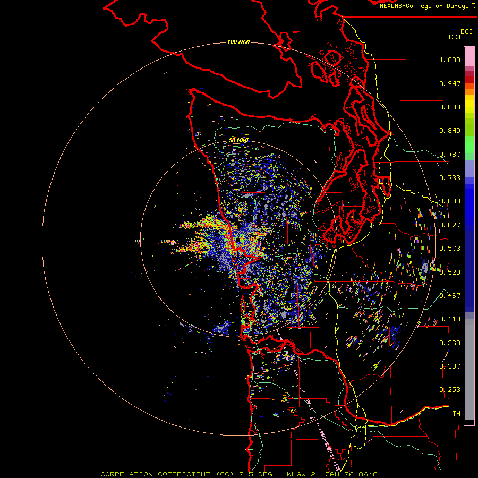
Task: Click the 0.467 color scale value
Action: point(450,296)
